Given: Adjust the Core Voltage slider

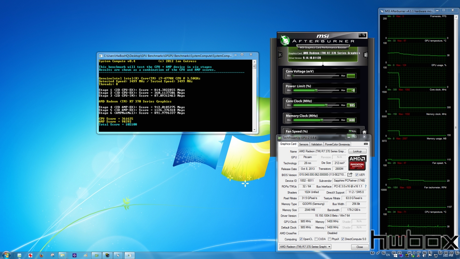Looking at the screenshot, I should 315,76.
